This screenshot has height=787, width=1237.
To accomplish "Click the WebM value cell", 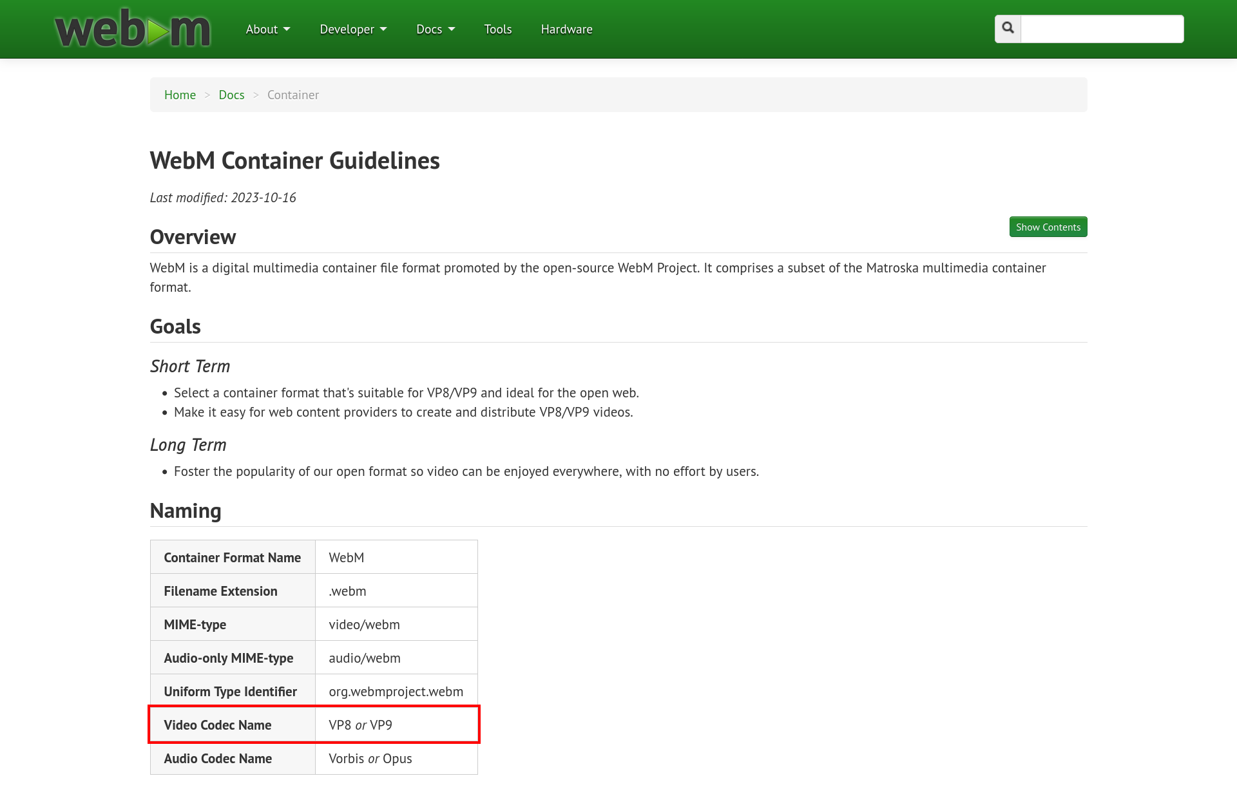I will (396, 557).
